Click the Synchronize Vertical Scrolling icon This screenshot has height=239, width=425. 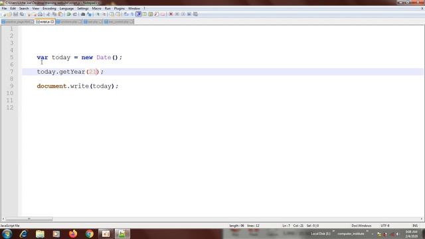coord(112,14)
